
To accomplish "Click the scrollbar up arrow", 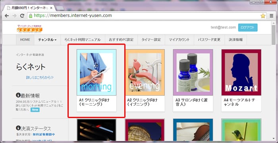I will click(274, 23).
